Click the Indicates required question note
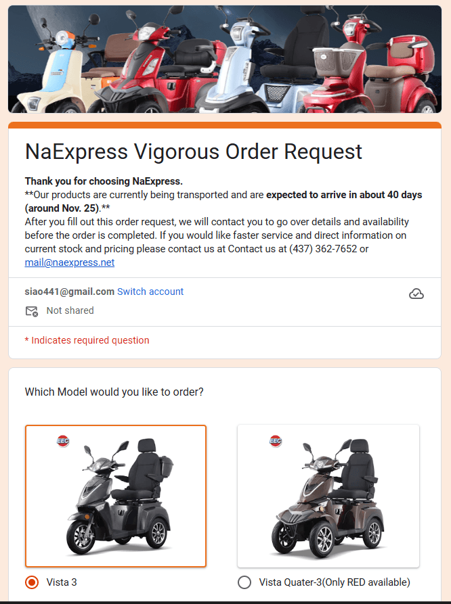 pos(87,340)
